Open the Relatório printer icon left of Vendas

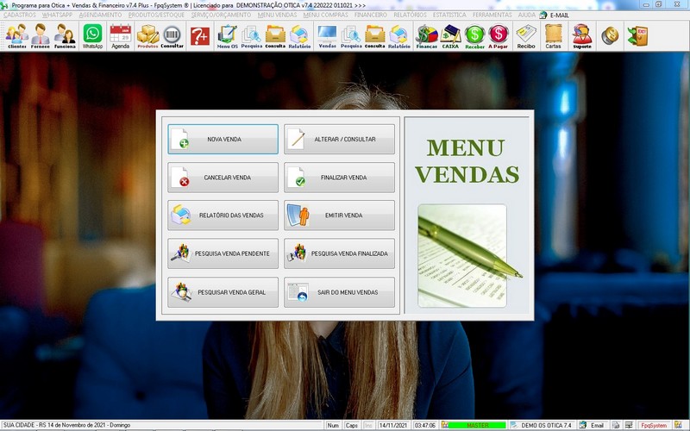(x=299, y=36)
